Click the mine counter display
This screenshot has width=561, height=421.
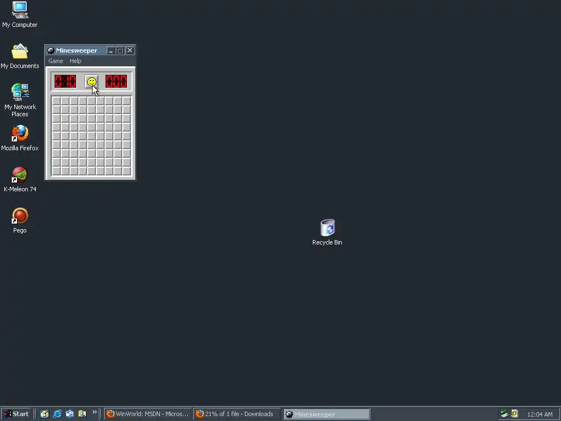pos(65,82)
